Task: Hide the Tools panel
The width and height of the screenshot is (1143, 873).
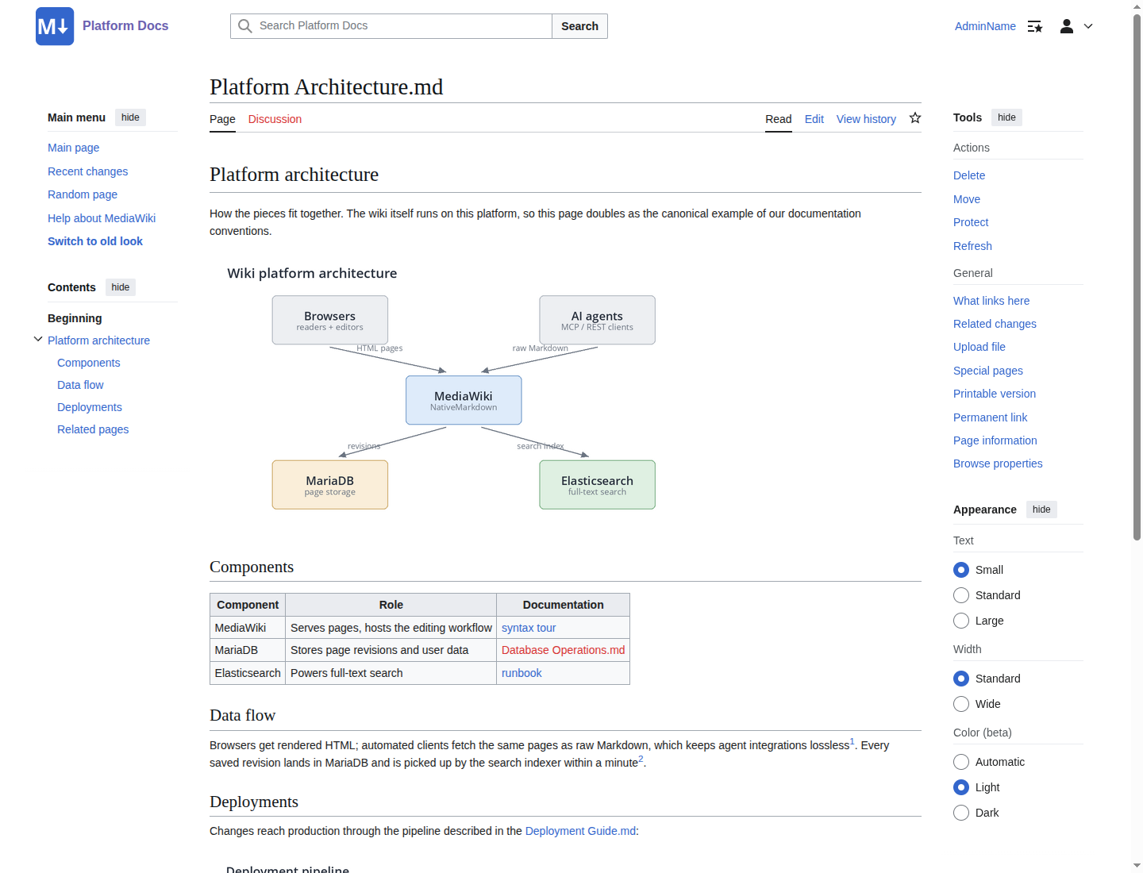Action: 1006,117
